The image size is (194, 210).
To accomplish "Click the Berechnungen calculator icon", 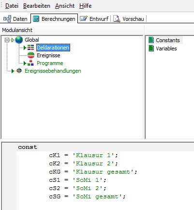I will (36, 19).
